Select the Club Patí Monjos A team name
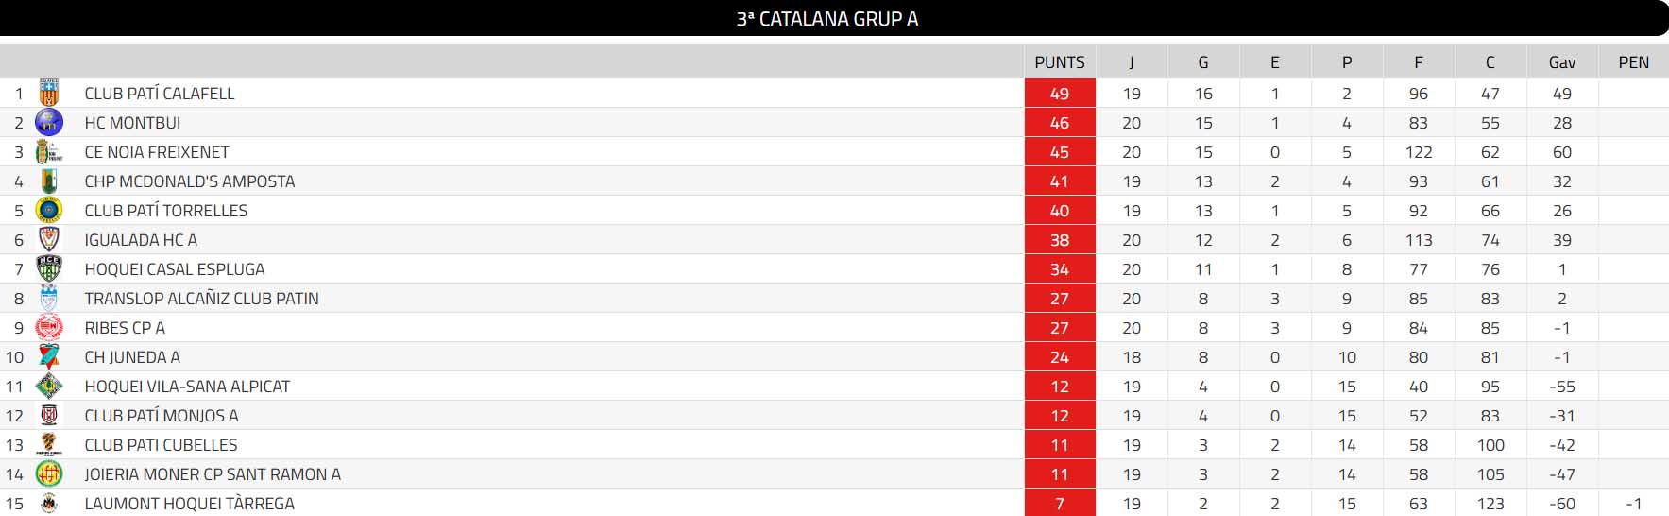Screen dimensions: 1669x516 pyautogui.click(x=162, y=416)
